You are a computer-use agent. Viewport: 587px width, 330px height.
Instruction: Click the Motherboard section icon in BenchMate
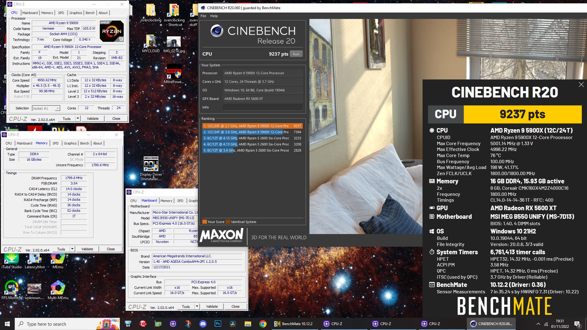point(432,217)
